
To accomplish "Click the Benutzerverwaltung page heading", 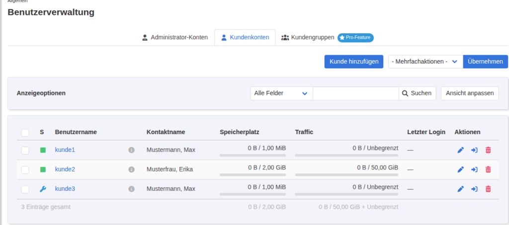I will click(51, 12).
